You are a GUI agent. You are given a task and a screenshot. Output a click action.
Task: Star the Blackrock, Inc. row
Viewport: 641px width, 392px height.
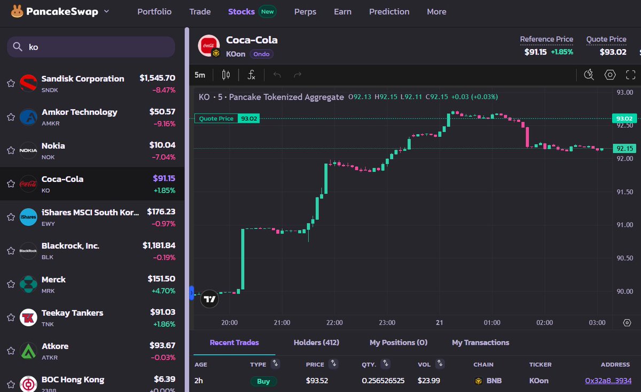point(11,250)
